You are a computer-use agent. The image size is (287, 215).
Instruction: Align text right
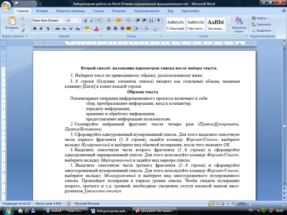point(122,29)
